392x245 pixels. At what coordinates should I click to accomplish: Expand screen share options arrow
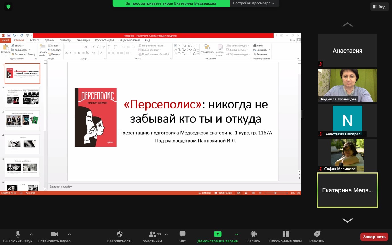237,234
